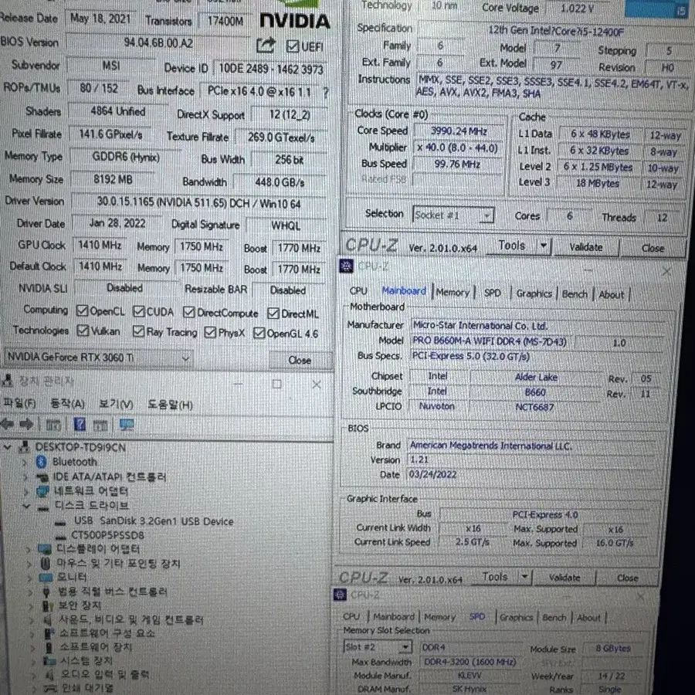
Task: Click the Bluetooth device category icon
Action: pos(42,462)
